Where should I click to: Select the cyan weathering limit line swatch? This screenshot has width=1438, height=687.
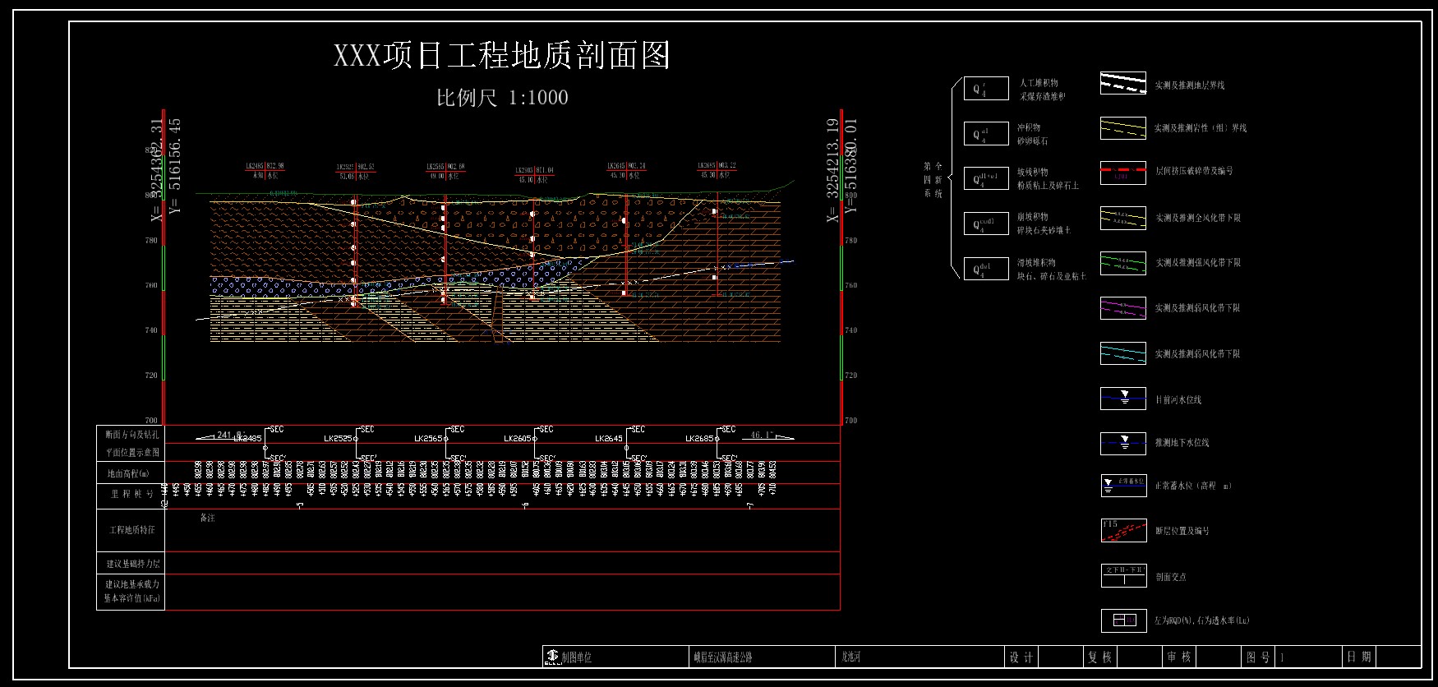(x=1123, y=353)
